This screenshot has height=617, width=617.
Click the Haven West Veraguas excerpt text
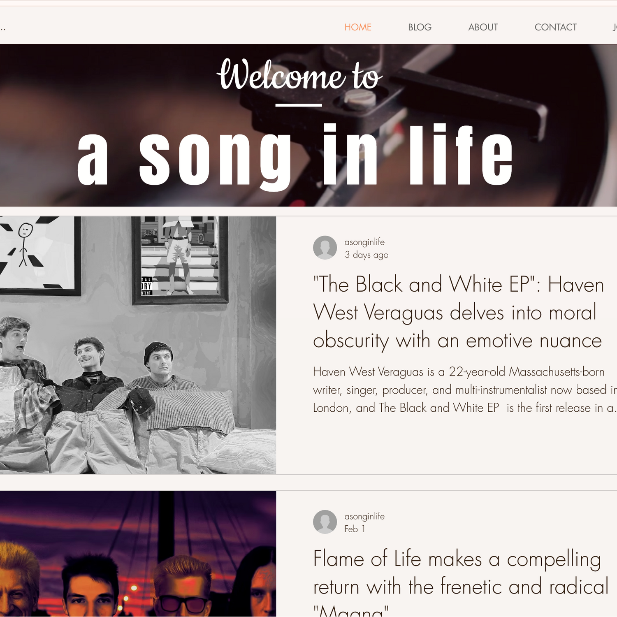point(465,390)
